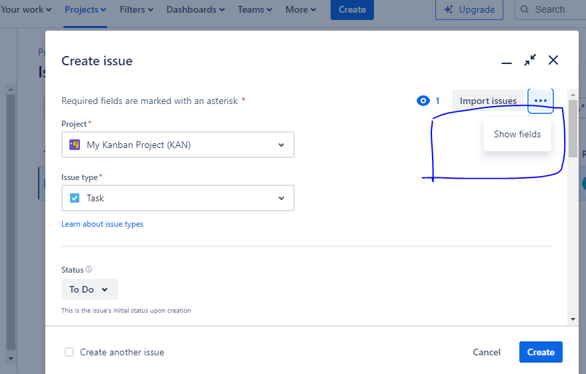Click the Upgrade sparkle icon
The width and height of the screenshot is (586, 374).
[449, 9]
